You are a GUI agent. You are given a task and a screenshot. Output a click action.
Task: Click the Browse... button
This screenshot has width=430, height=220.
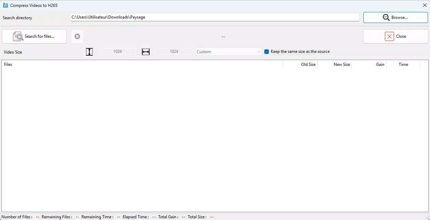click(395, 18)
